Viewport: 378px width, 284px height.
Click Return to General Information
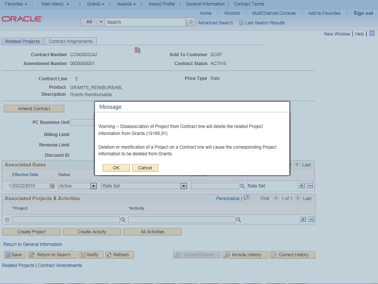32,244
